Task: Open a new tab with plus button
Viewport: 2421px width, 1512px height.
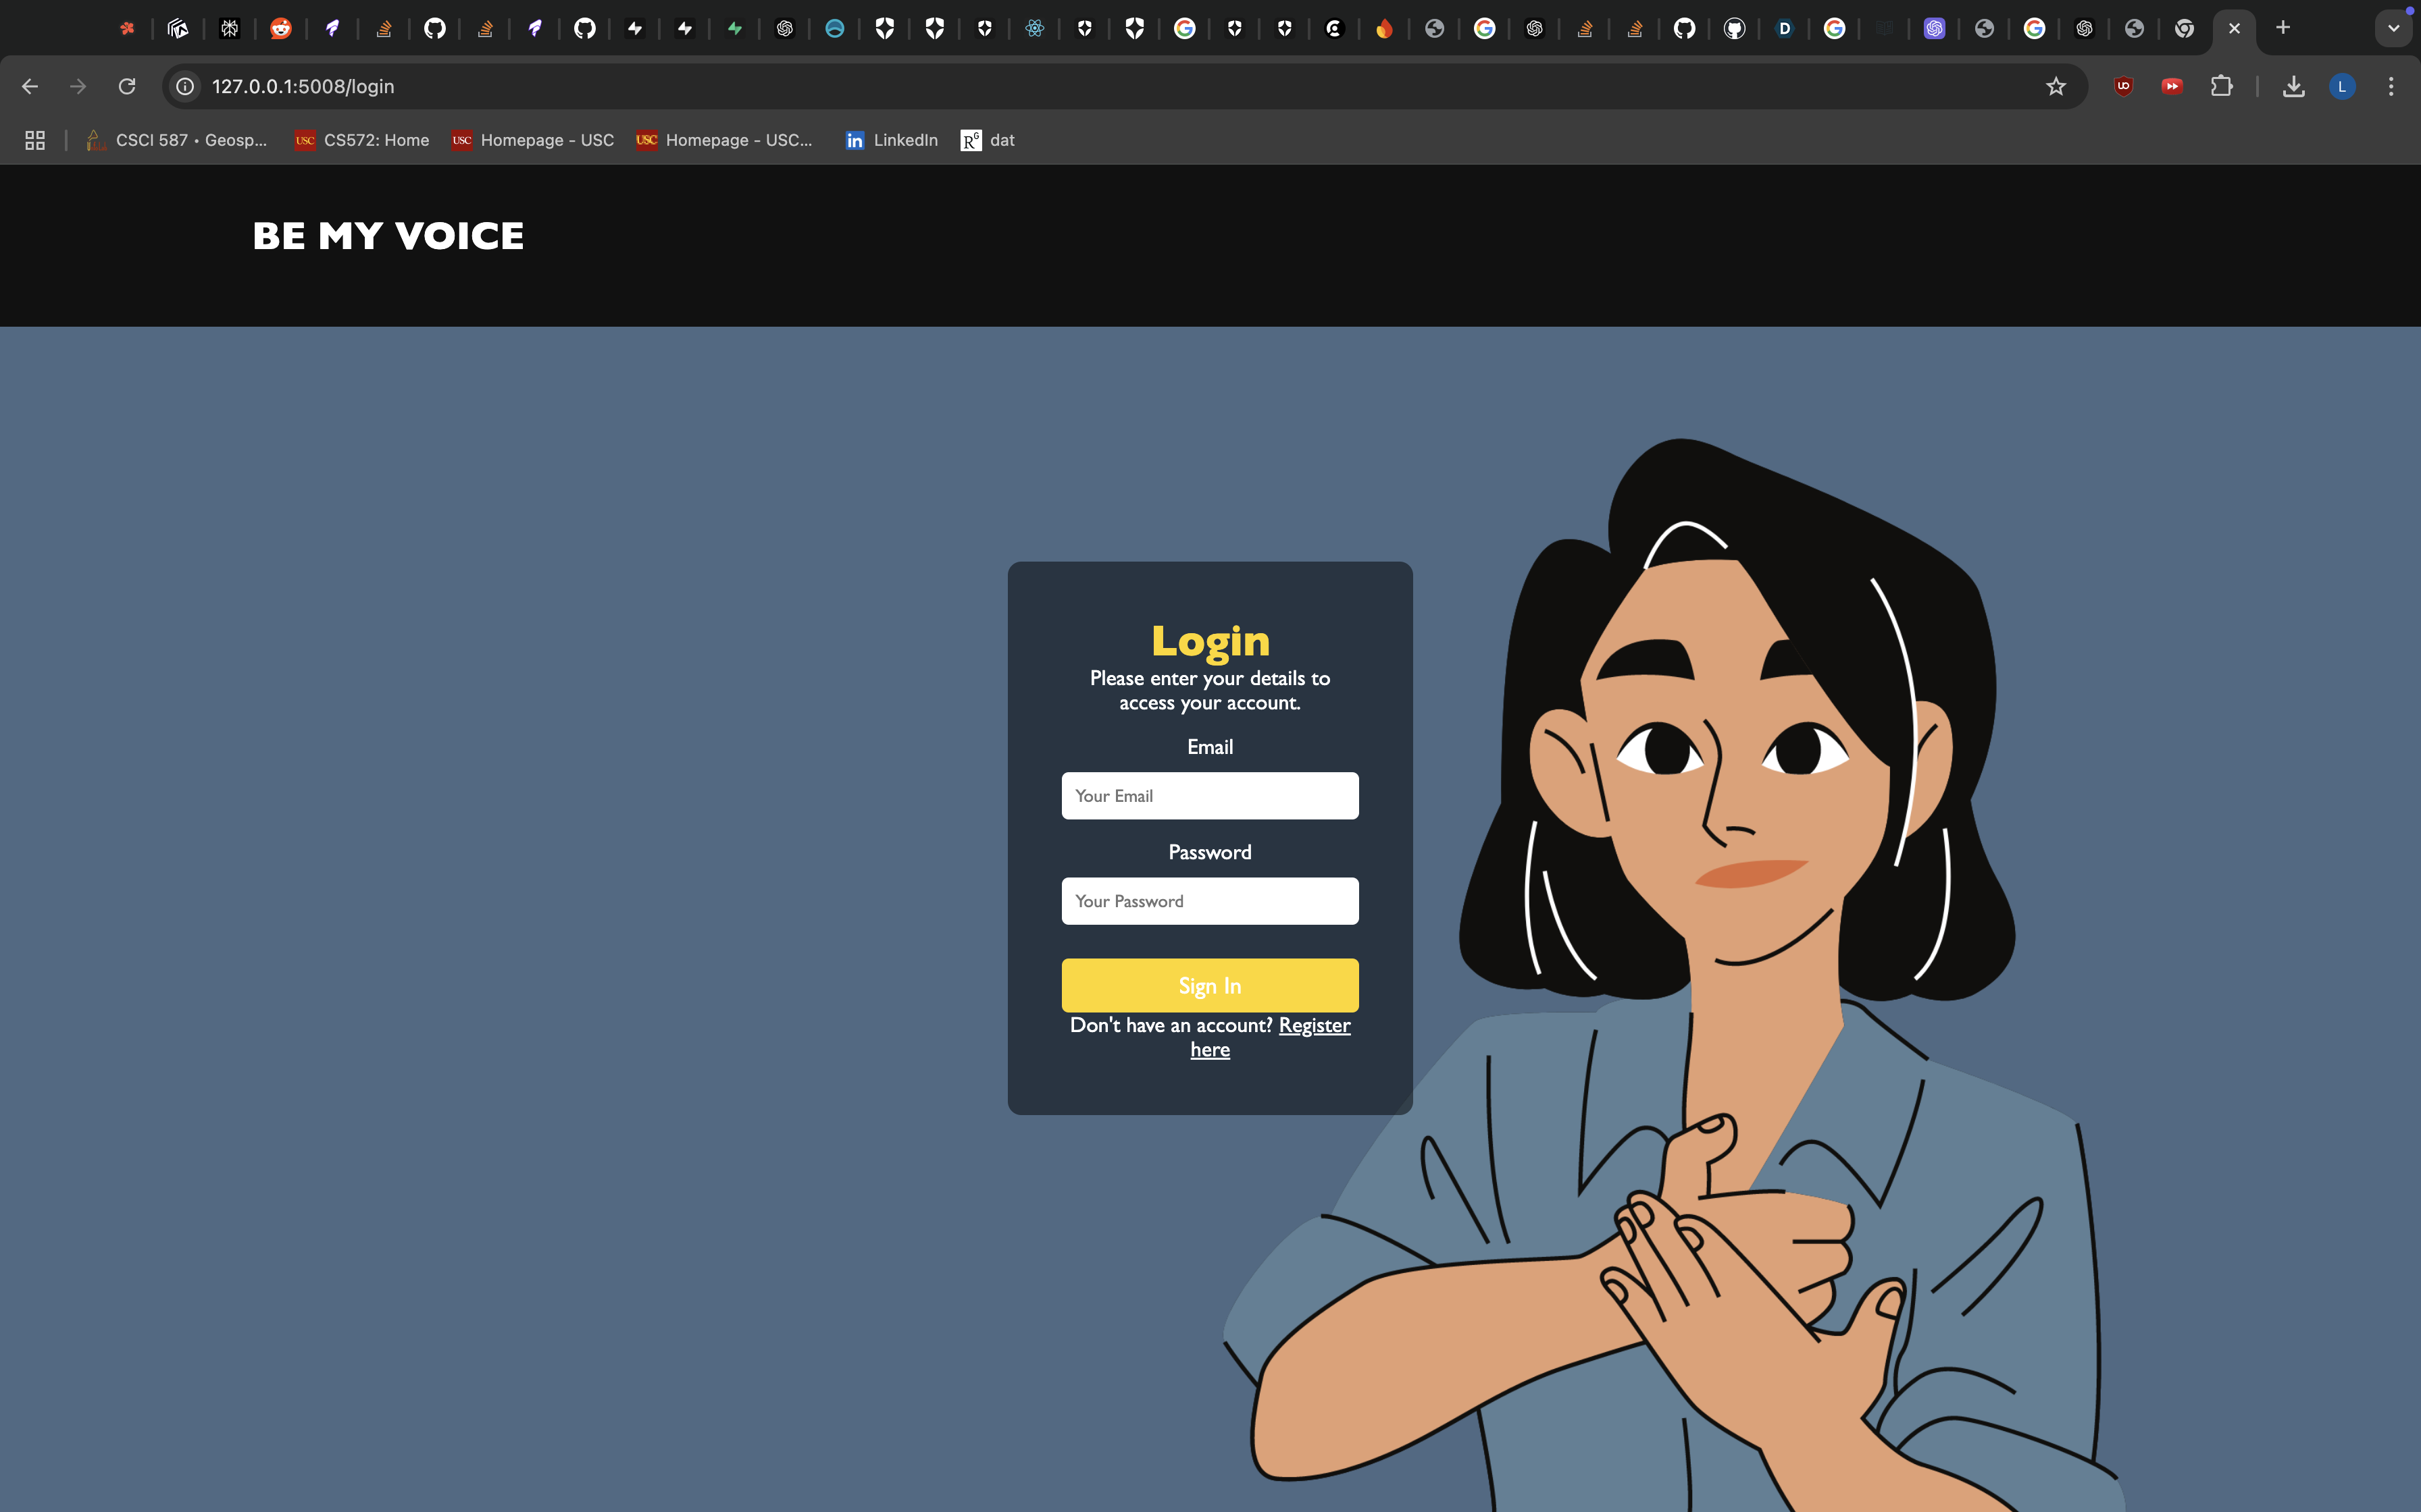Action: [2283, 28]
